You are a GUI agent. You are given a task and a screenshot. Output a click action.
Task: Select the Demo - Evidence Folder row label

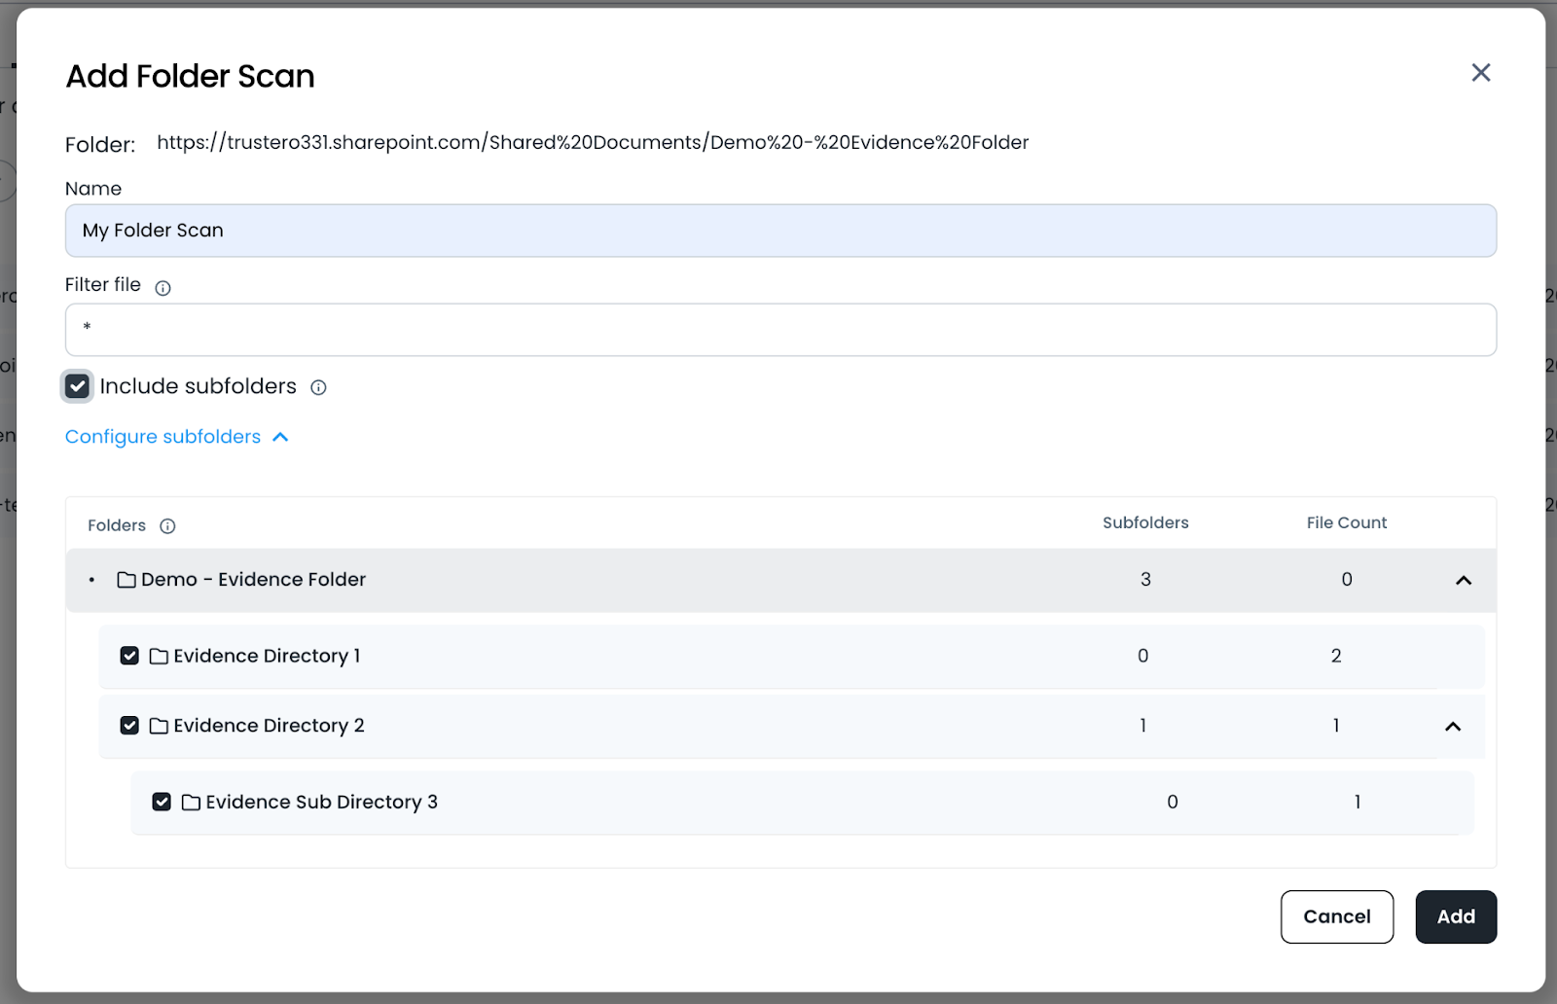253,580
